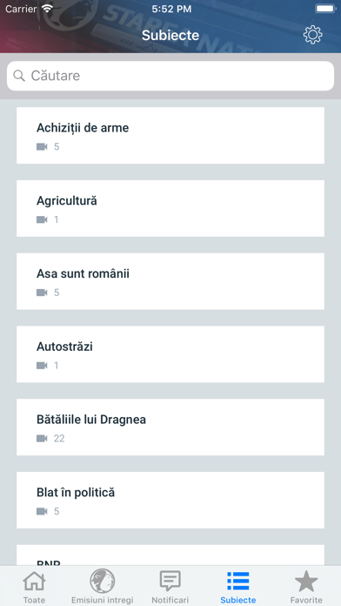341x606 pixels.
Task: Open the Blat în politică topic
Action: tap(170, 500)
